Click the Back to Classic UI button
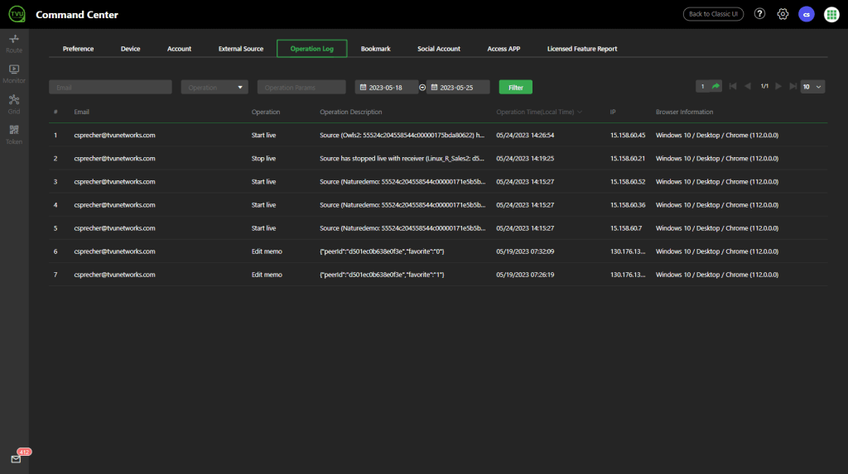 [713, 14]
